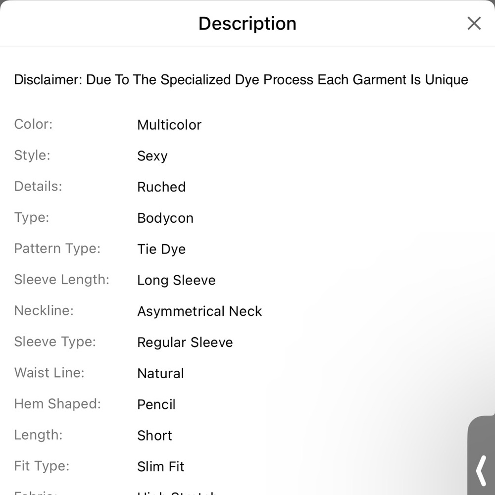
Task: Tap the Bodycon type value
Action: [x=165, y=218]
